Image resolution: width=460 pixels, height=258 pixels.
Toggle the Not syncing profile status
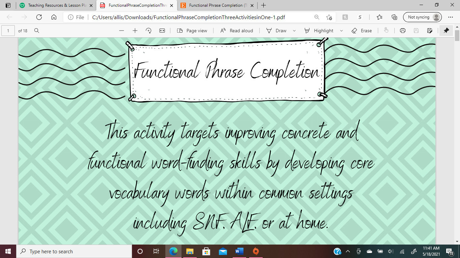point(422,16)
